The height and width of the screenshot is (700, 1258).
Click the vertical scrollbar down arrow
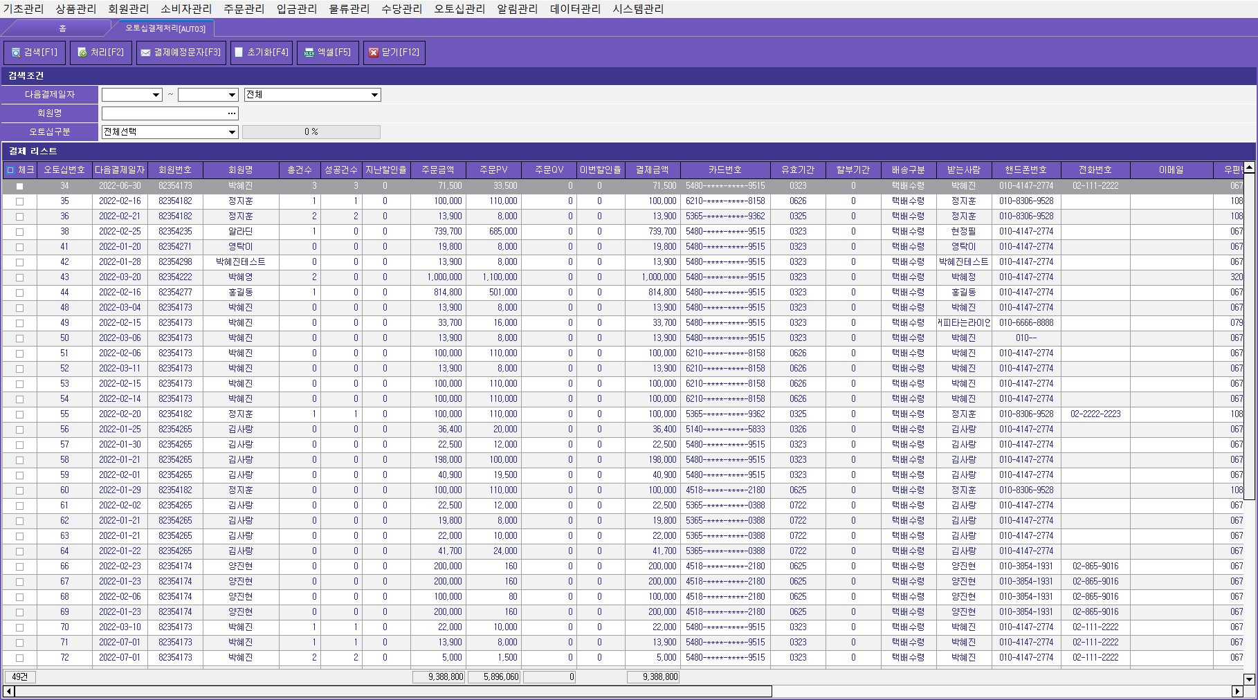pos(1249,679)
